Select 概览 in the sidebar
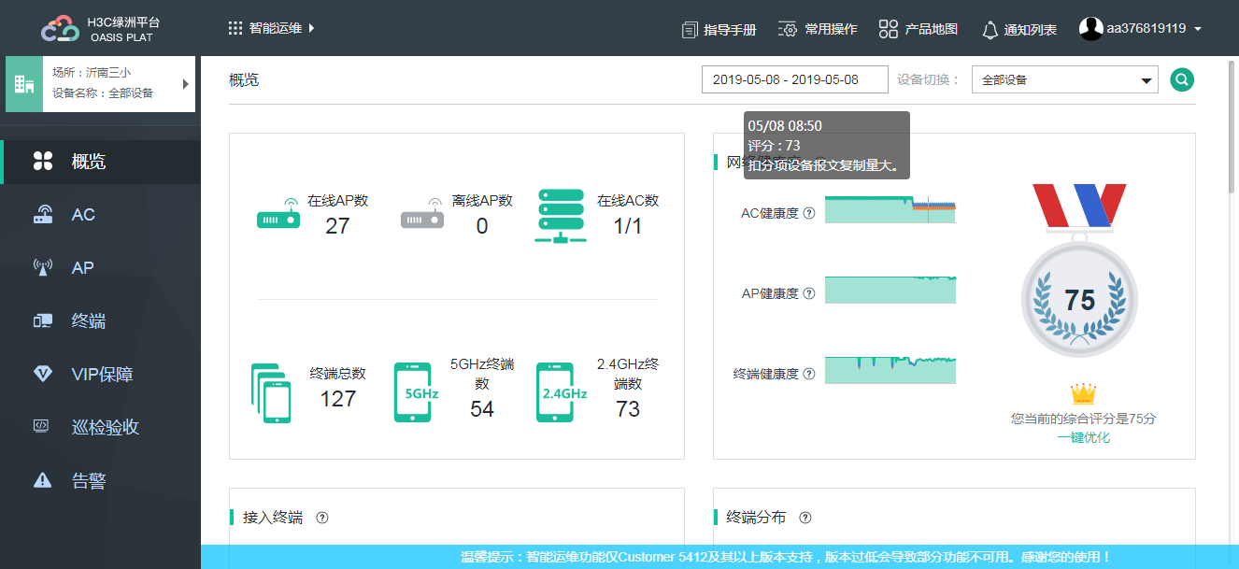The image size is (1239, 569). [x=100, y=162]
